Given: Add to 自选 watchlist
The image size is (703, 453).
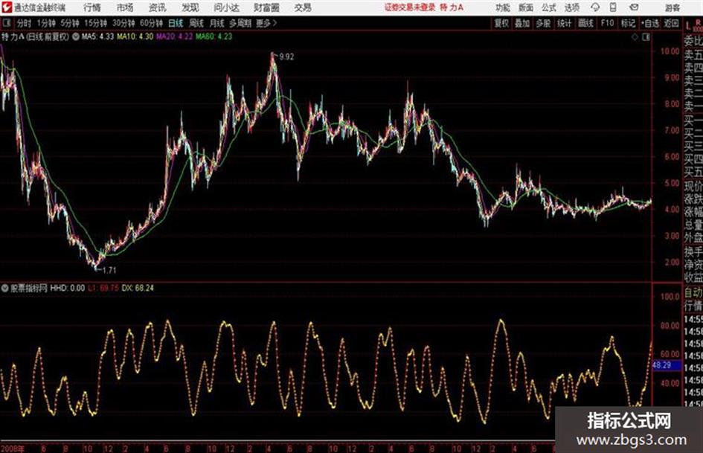Looking at the screenshot, I should 650,23.
